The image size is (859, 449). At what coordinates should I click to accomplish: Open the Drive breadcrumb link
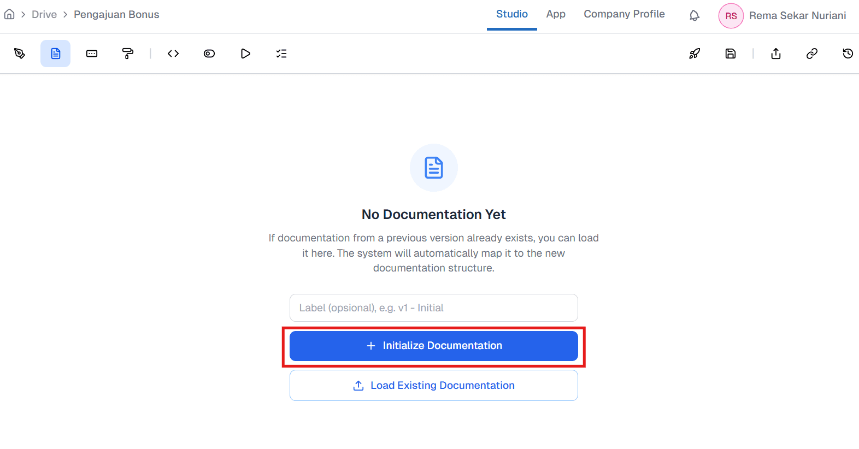44,15
